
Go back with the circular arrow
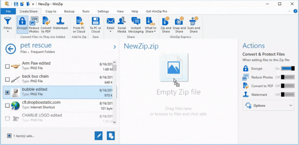point(11,49)
